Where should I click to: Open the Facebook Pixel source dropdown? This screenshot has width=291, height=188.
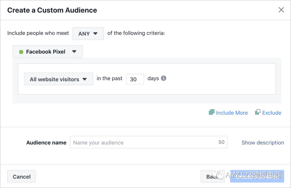click(x=48, y=52)
